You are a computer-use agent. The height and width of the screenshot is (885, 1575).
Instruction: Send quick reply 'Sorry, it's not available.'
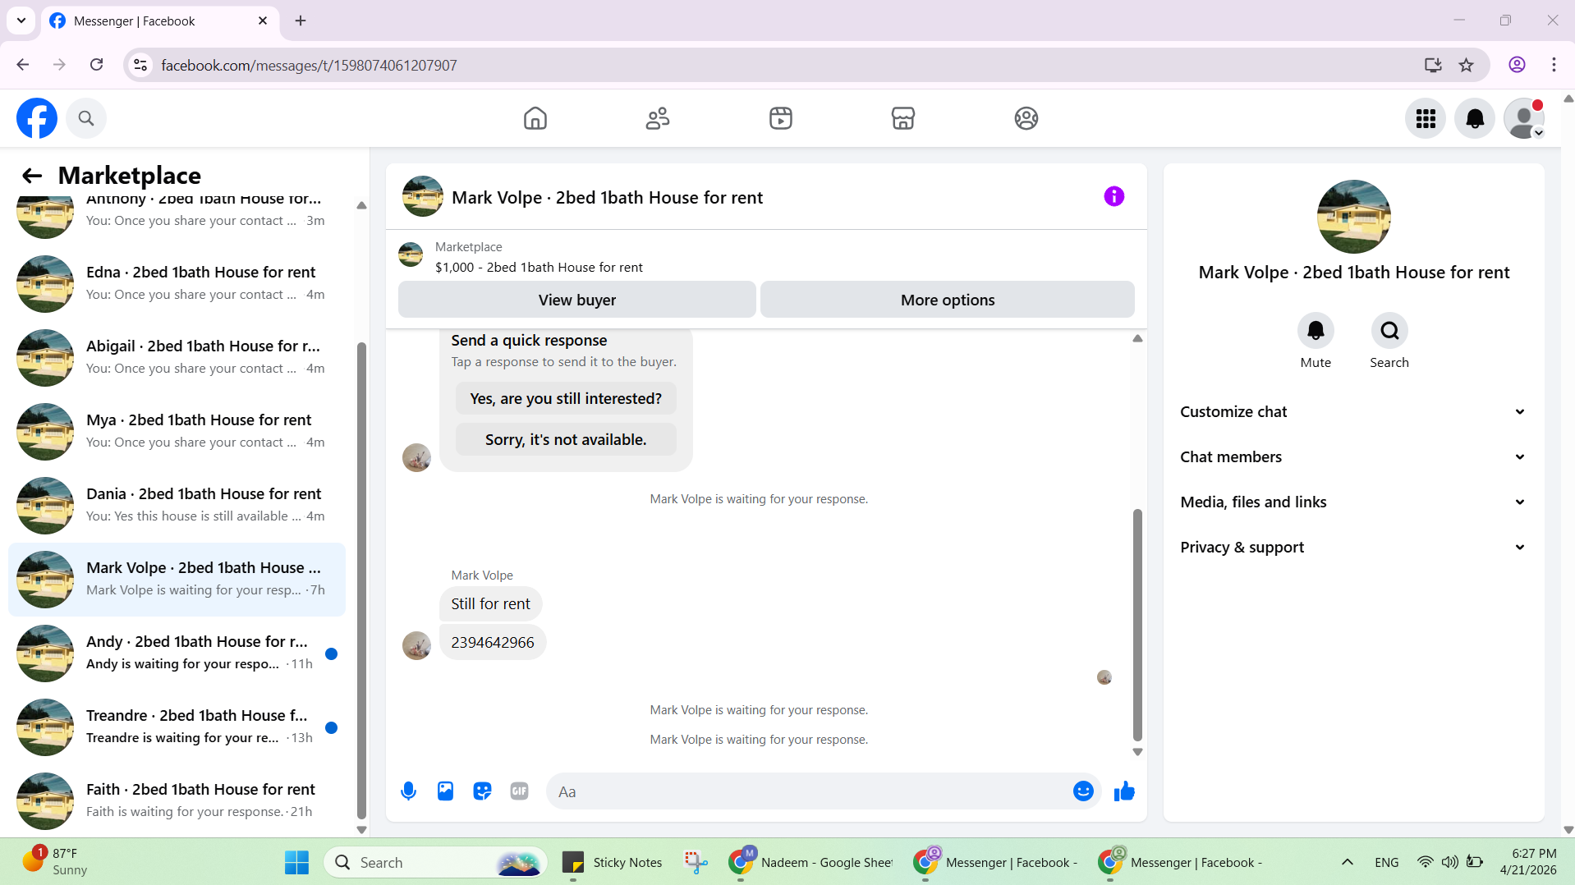pos(566,440)
